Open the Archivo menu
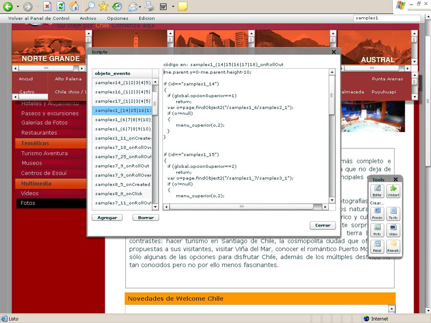Screen dimensions: 431x323 click(x=88, y=18)
